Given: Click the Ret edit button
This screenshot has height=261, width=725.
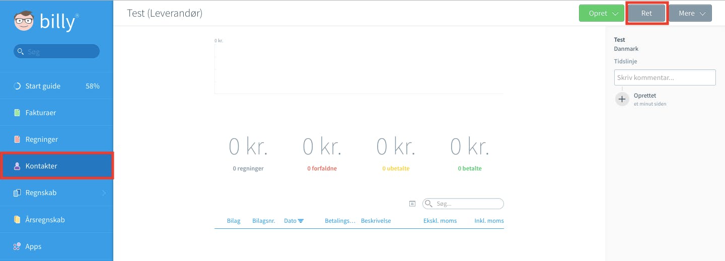Looking at the screenshot, I should tap(646, 14).
